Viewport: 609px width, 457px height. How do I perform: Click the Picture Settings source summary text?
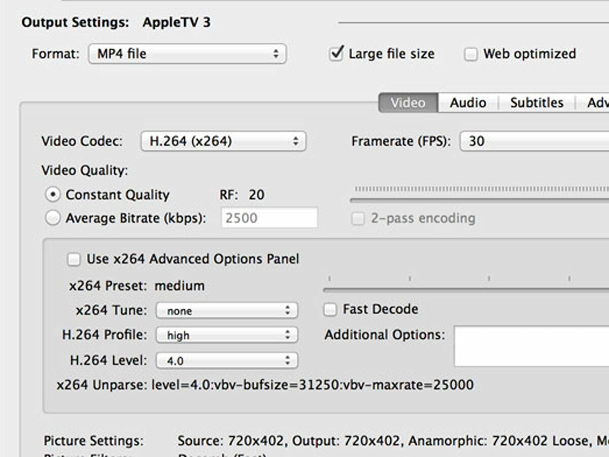coord(393,440)
